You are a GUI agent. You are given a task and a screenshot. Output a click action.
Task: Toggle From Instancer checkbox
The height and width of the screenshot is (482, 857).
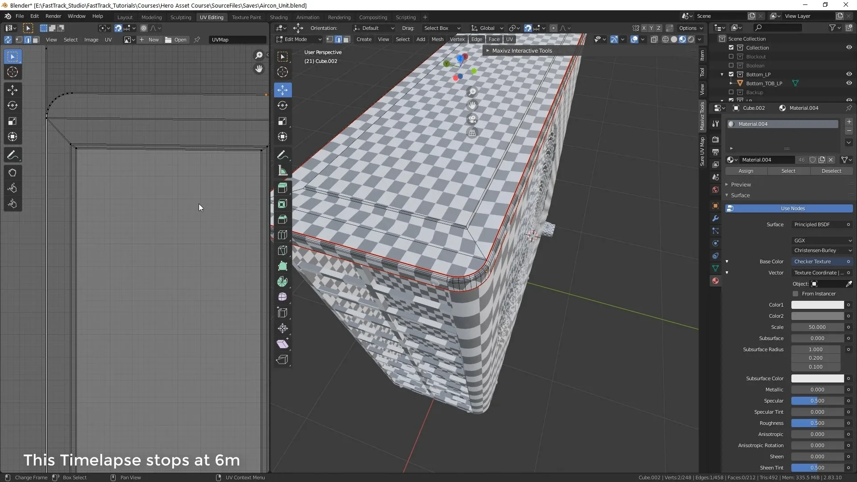coord(795,294)
